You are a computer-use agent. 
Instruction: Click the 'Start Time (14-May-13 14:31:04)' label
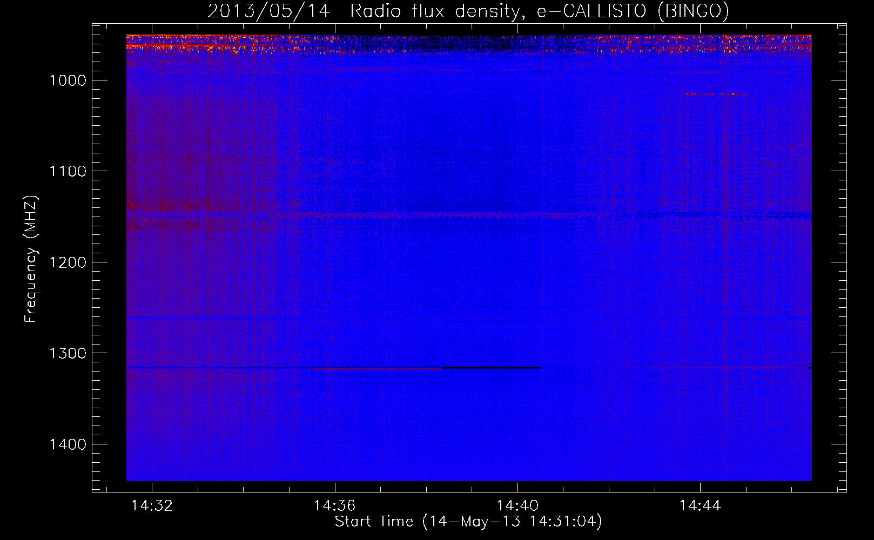tap(468, 522)
